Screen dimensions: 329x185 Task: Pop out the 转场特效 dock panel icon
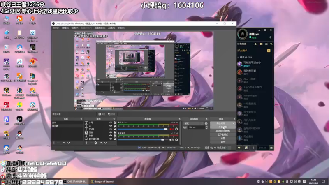pos(206,119)
